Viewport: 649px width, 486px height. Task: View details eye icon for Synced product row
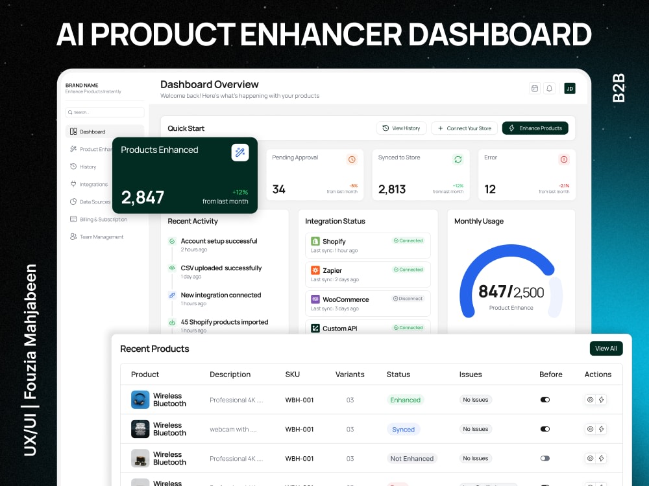590,429
